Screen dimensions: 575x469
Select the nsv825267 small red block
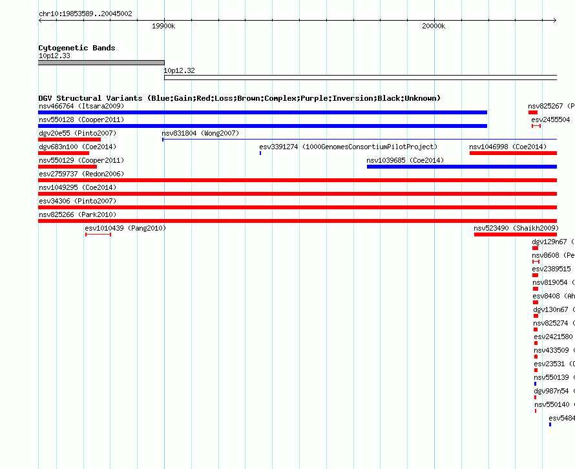(533, 112)
